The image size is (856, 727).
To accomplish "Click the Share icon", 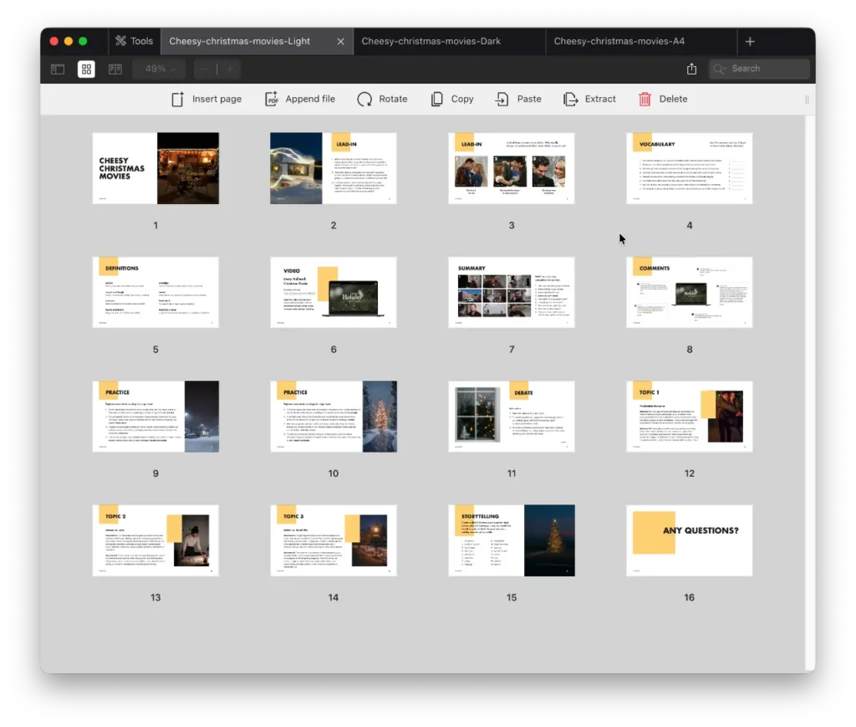I will click(x=691, y=69).
